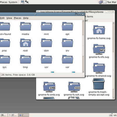Select the proc folder icon
117x117 pixels.
(x=5, y=43)
